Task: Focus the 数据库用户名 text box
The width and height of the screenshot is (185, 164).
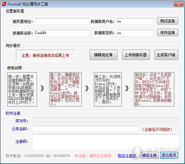Action: (135, 22)
